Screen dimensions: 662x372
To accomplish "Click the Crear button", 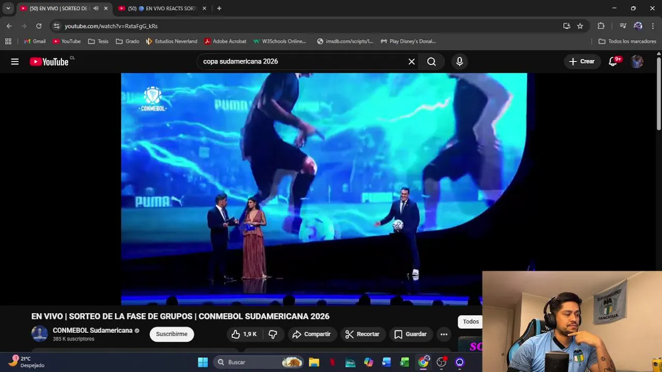I will pos(582,61).
